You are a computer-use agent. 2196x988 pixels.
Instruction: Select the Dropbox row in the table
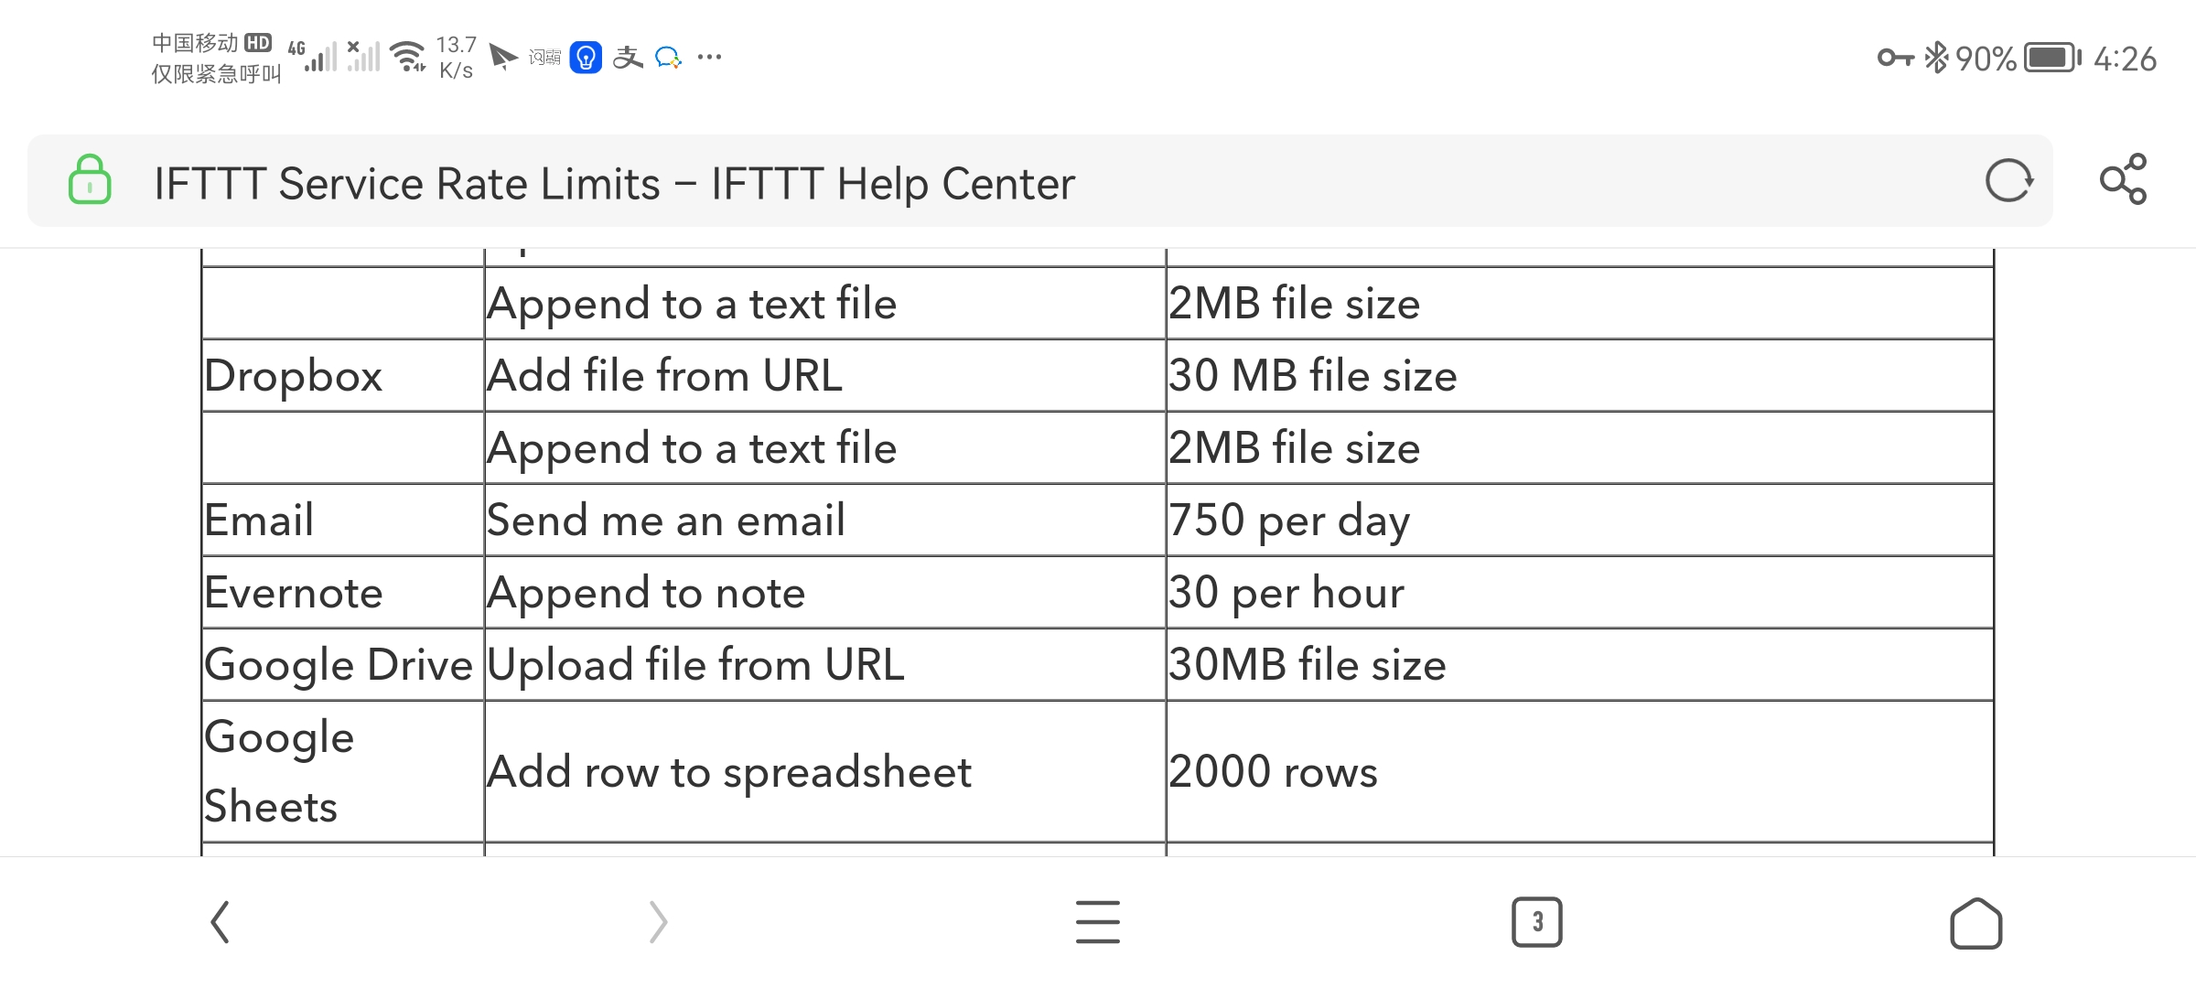pyautogui.click(x=293, y=375)
